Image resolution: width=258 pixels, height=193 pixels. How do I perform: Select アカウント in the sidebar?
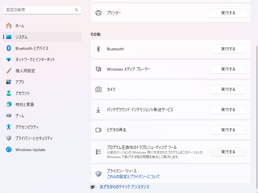(23, 93)
